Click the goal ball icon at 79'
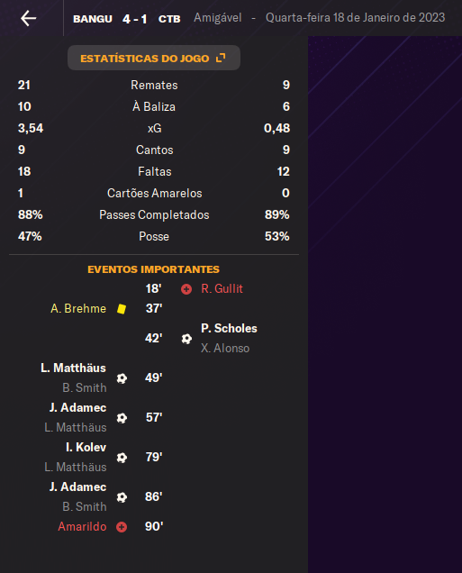The image size is (462, 573). pos(122,458)
